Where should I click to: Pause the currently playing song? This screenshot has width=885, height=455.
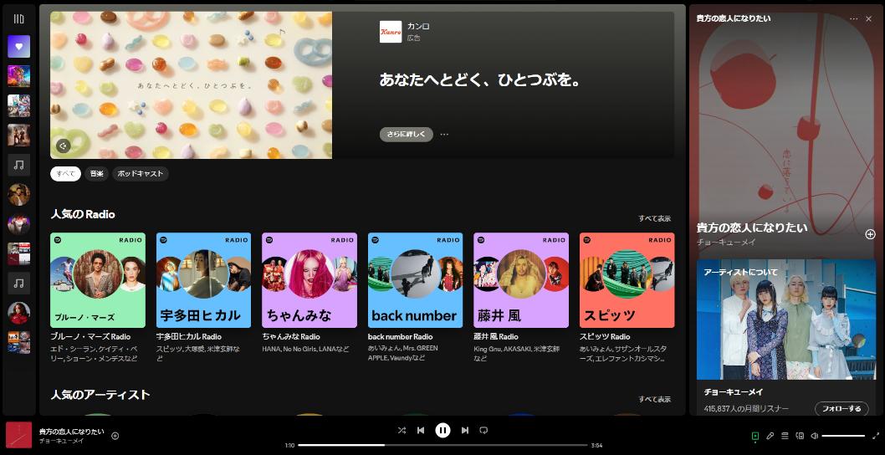tap(442, 430)
